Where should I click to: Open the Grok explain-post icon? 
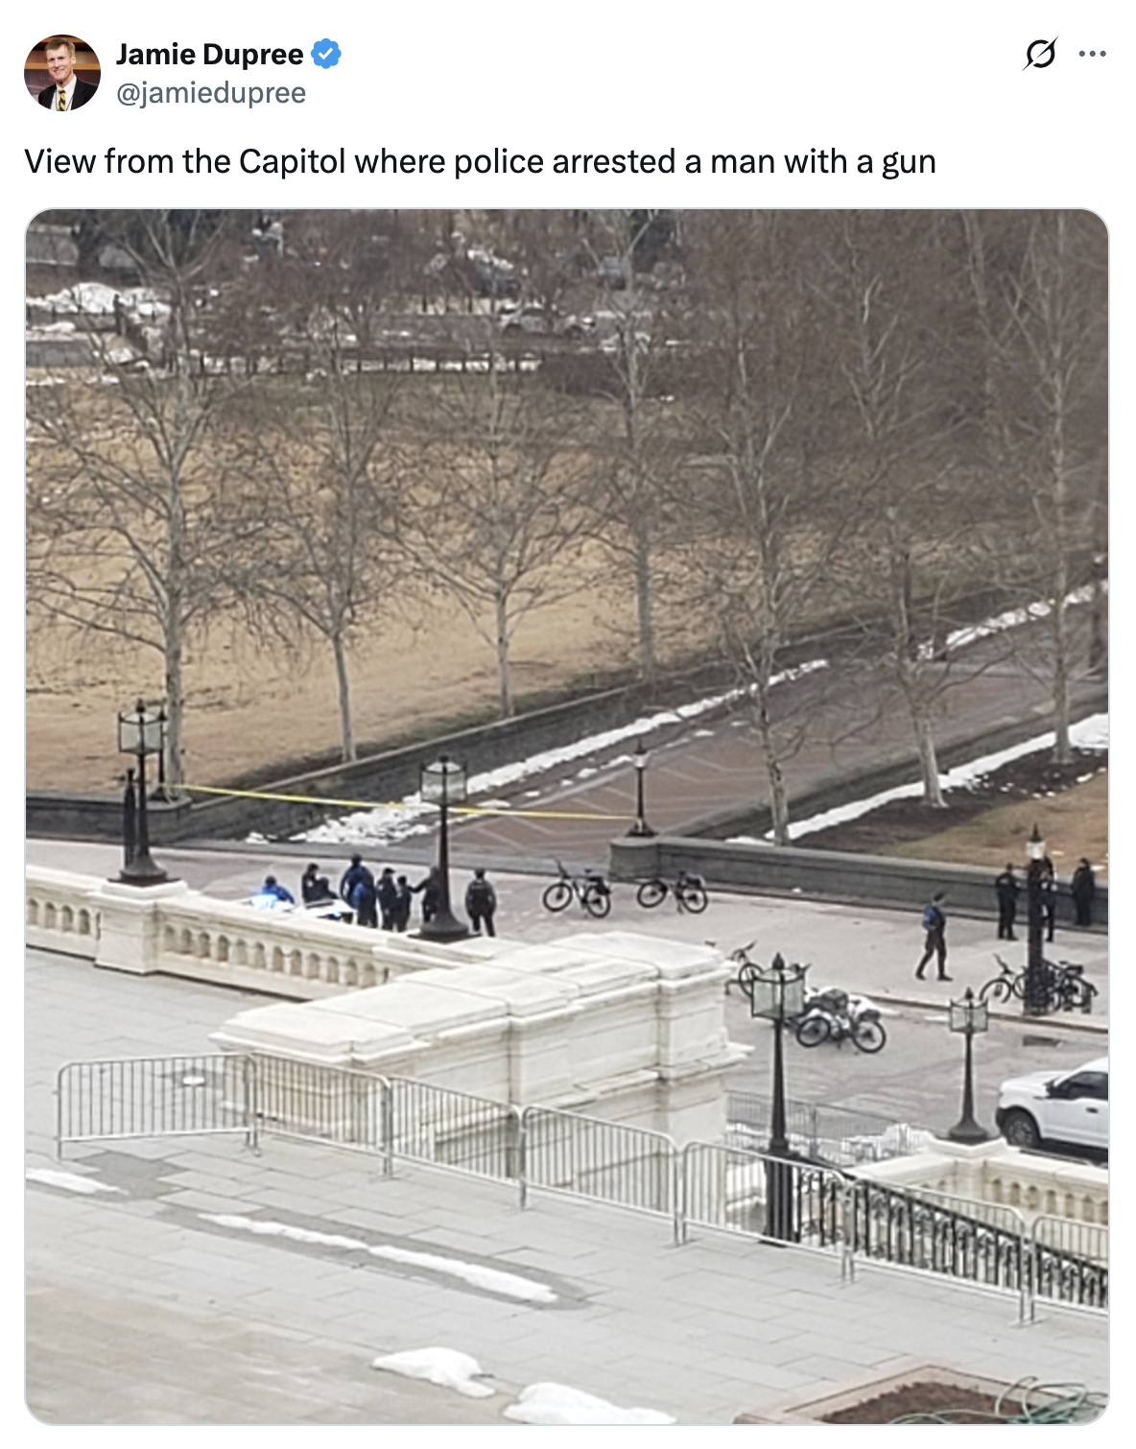1040,54
